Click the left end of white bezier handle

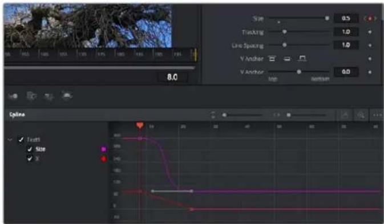[152, 191]
